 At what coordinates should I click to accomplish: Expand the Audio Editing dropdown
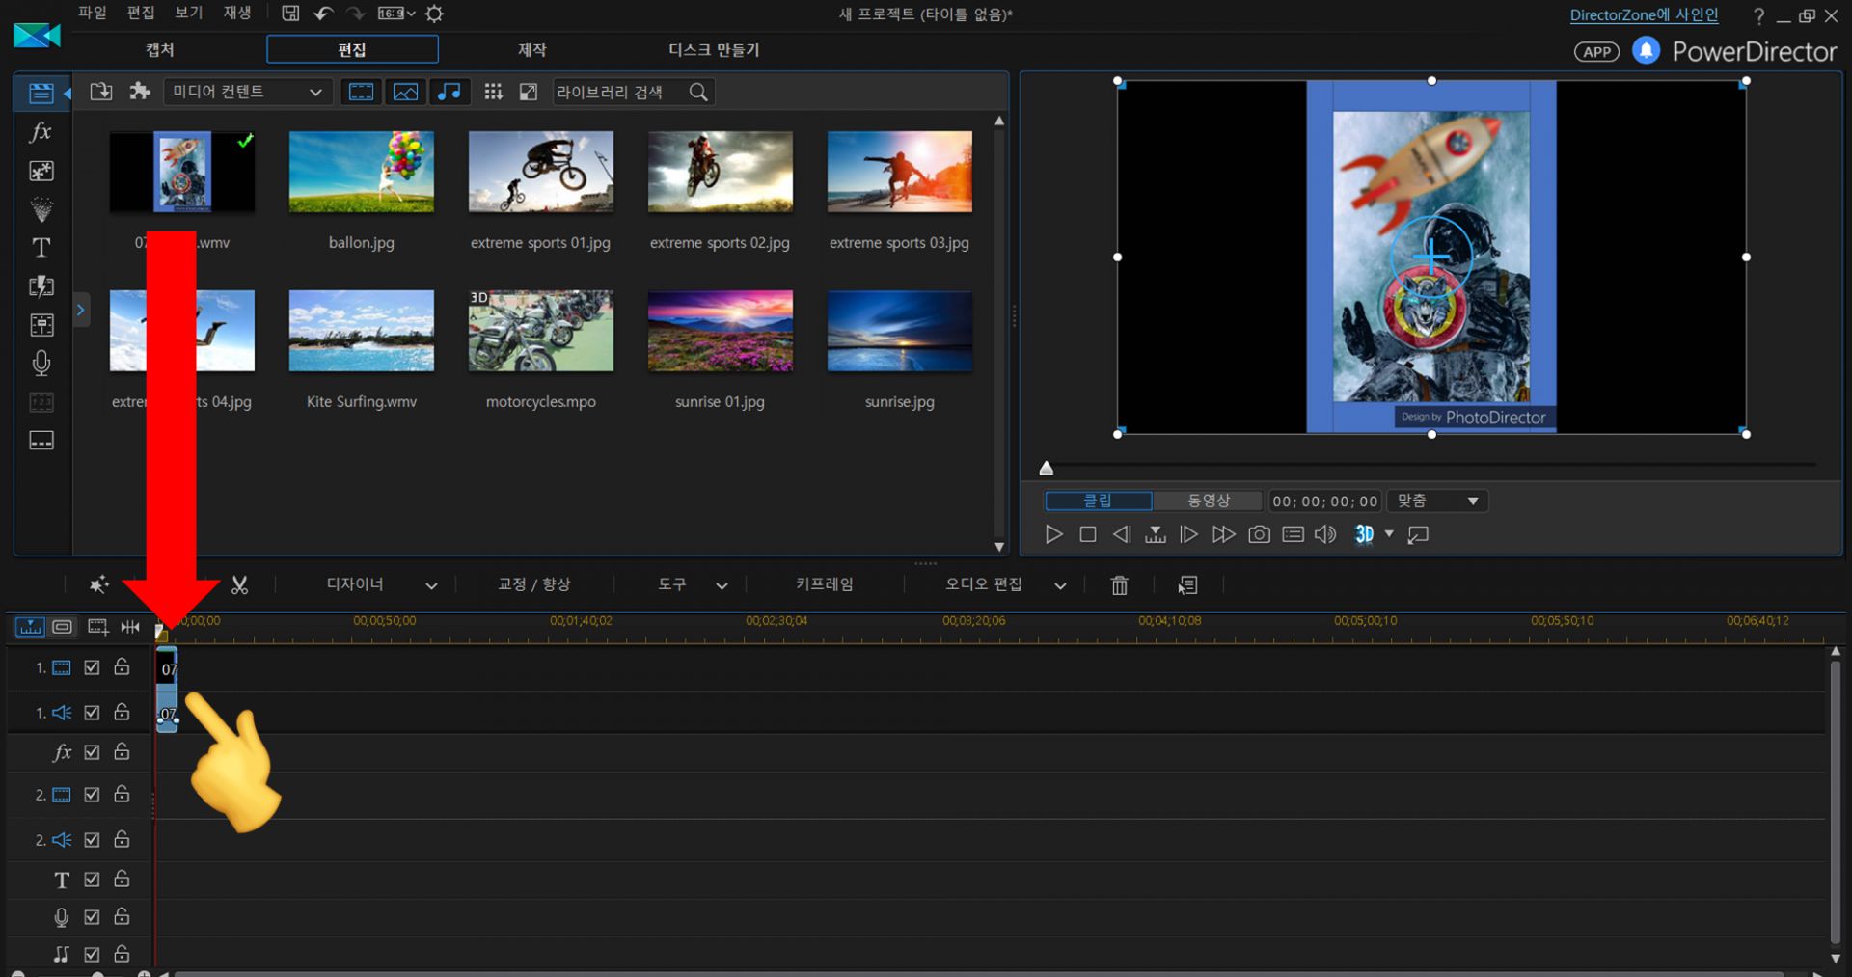tap(1060, 585)
